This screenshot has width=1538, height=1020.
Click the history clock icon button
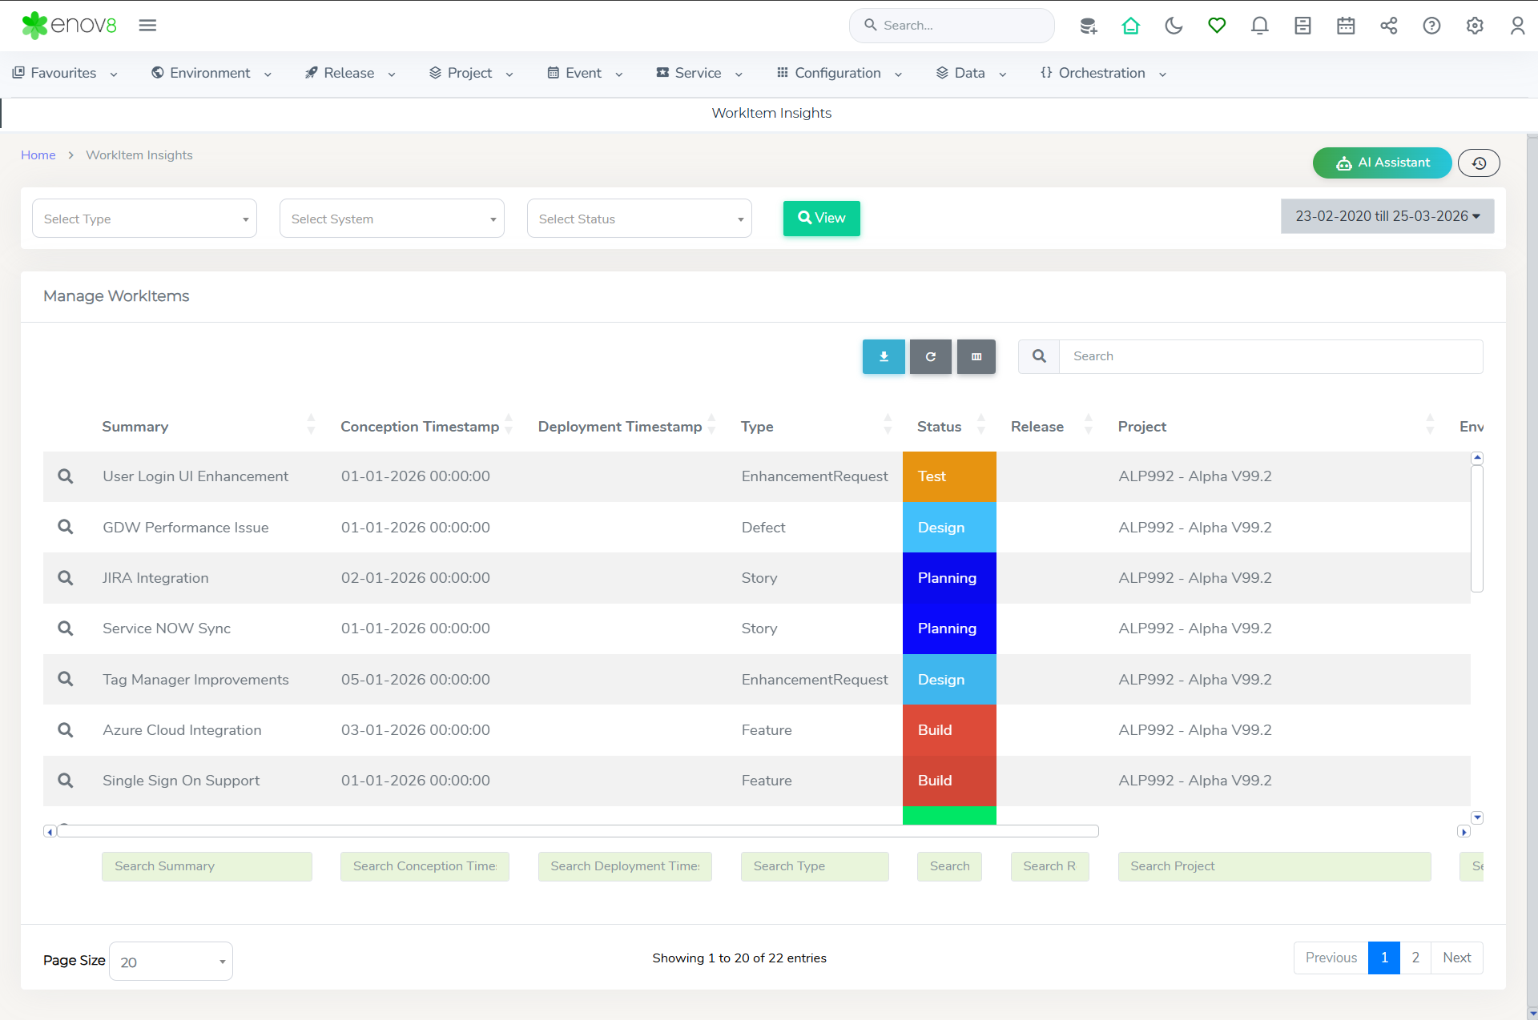(x=1479, y=163)
